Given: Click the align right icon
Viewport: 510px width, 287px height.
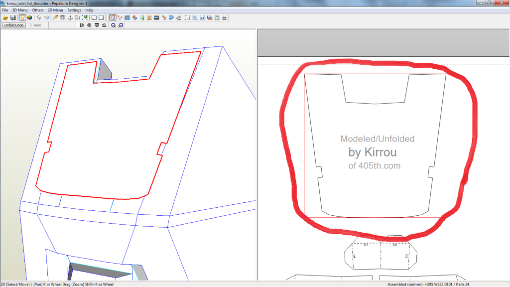Looking at the screenshot, I should tap(89, 25).
